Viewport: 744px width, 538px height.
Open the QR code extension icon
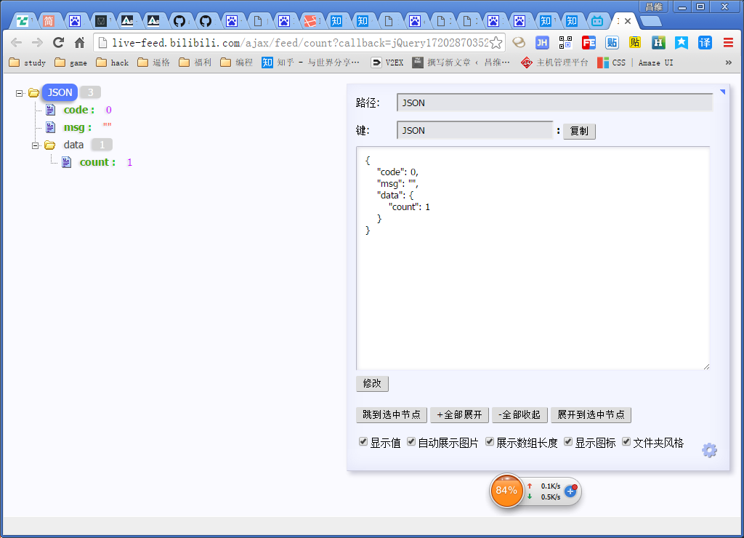565,43
